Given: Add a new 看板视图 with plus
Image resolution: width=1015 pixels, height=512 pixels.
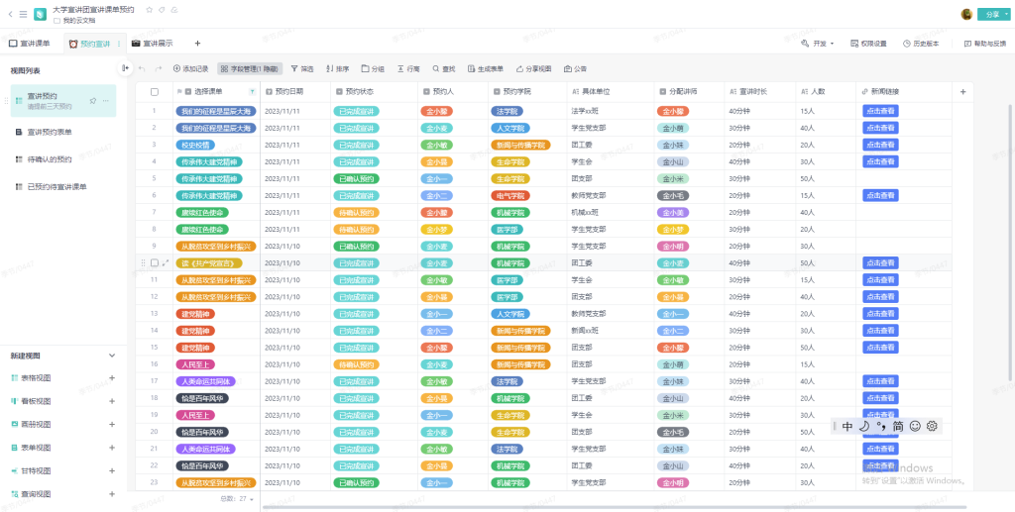Looking at the screenshot, I should pos(112,401).
